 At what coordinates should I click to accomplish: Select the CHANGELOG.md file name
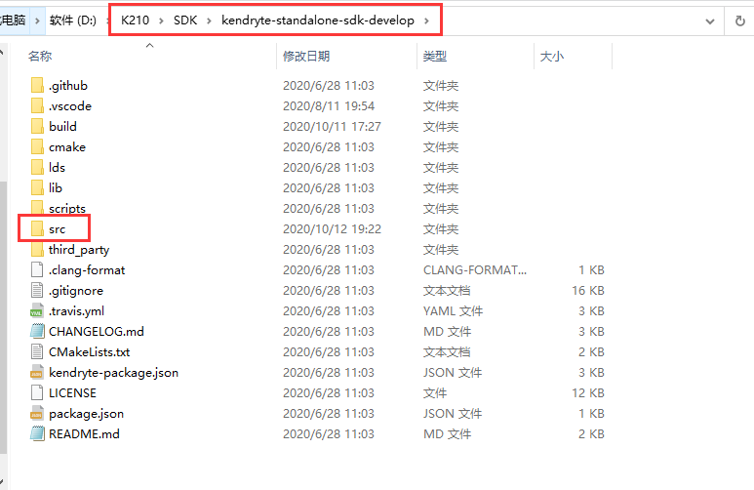click(97, 331)
